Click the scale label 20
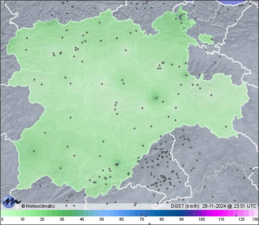Screen dimensions: 259x225 click(x=42, y=219)
